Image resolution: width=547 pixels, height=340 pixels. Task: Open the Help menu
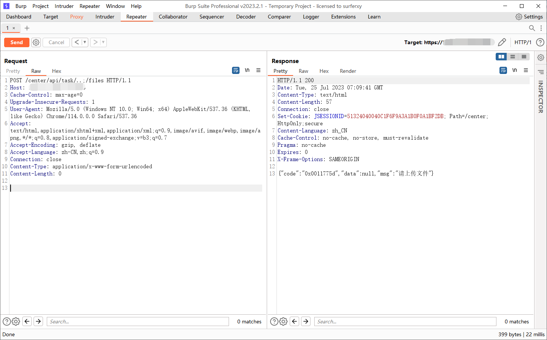tap(136, 6)
